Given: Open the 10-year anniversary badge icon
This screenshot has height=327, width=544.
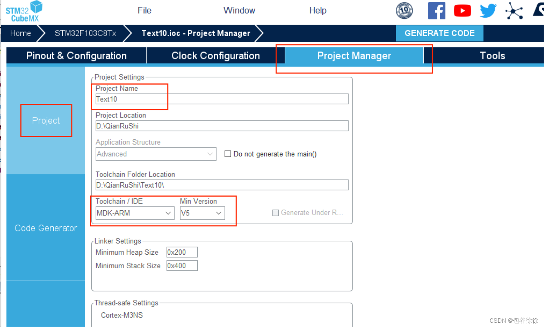Looking at the screenshot, I should click(x=404, y=11).
